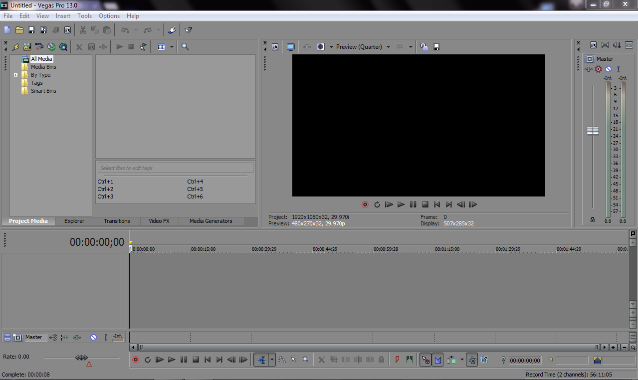The height and width of the screenshot is (380, 638).
Task: Expand the By Type tree node
Action: [15, 75]
